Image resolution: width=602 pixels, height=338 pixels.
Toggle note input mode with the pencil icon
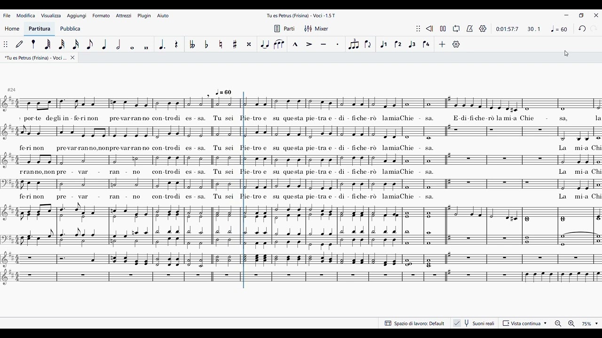point(19,44)
